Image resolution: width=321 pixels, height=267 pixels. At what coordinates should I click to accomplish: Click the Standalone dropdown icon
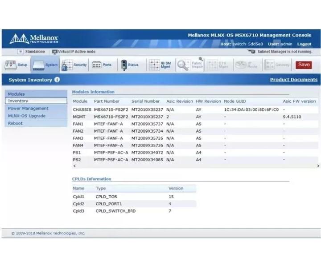[x=20, y=52]
